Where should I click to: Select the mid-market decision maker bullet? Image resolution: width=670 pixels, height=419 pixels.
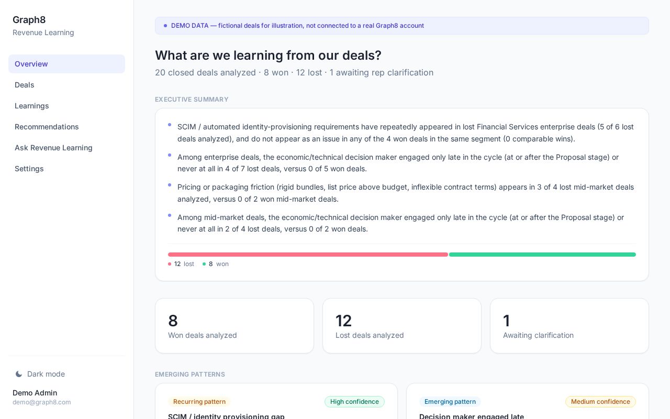click(402, 223)
